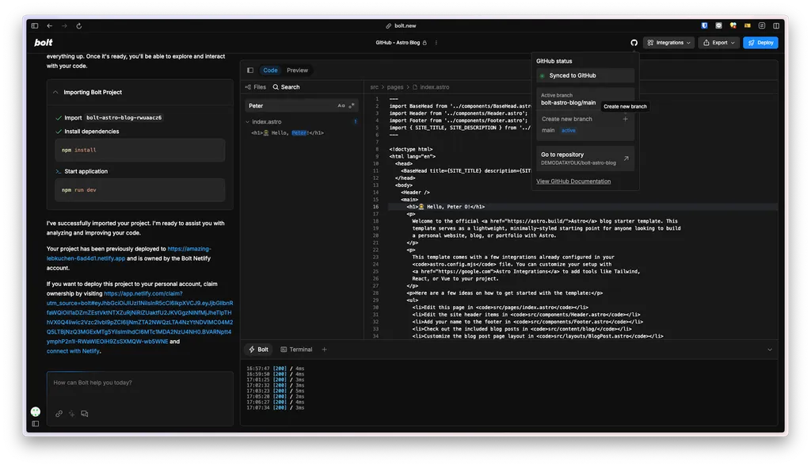Click the connect with Netlify link
This screenshot has width=811, height=466.
(x=73, y=351)
